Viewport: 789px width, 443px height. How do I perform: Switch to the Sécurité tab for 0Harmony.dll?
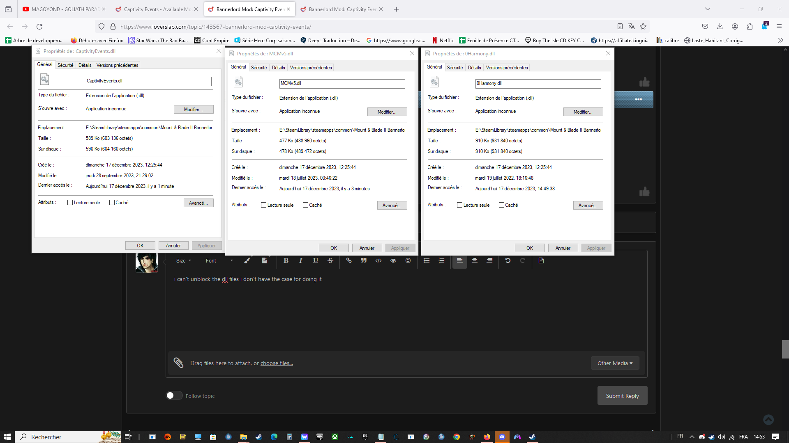[455, 67]
